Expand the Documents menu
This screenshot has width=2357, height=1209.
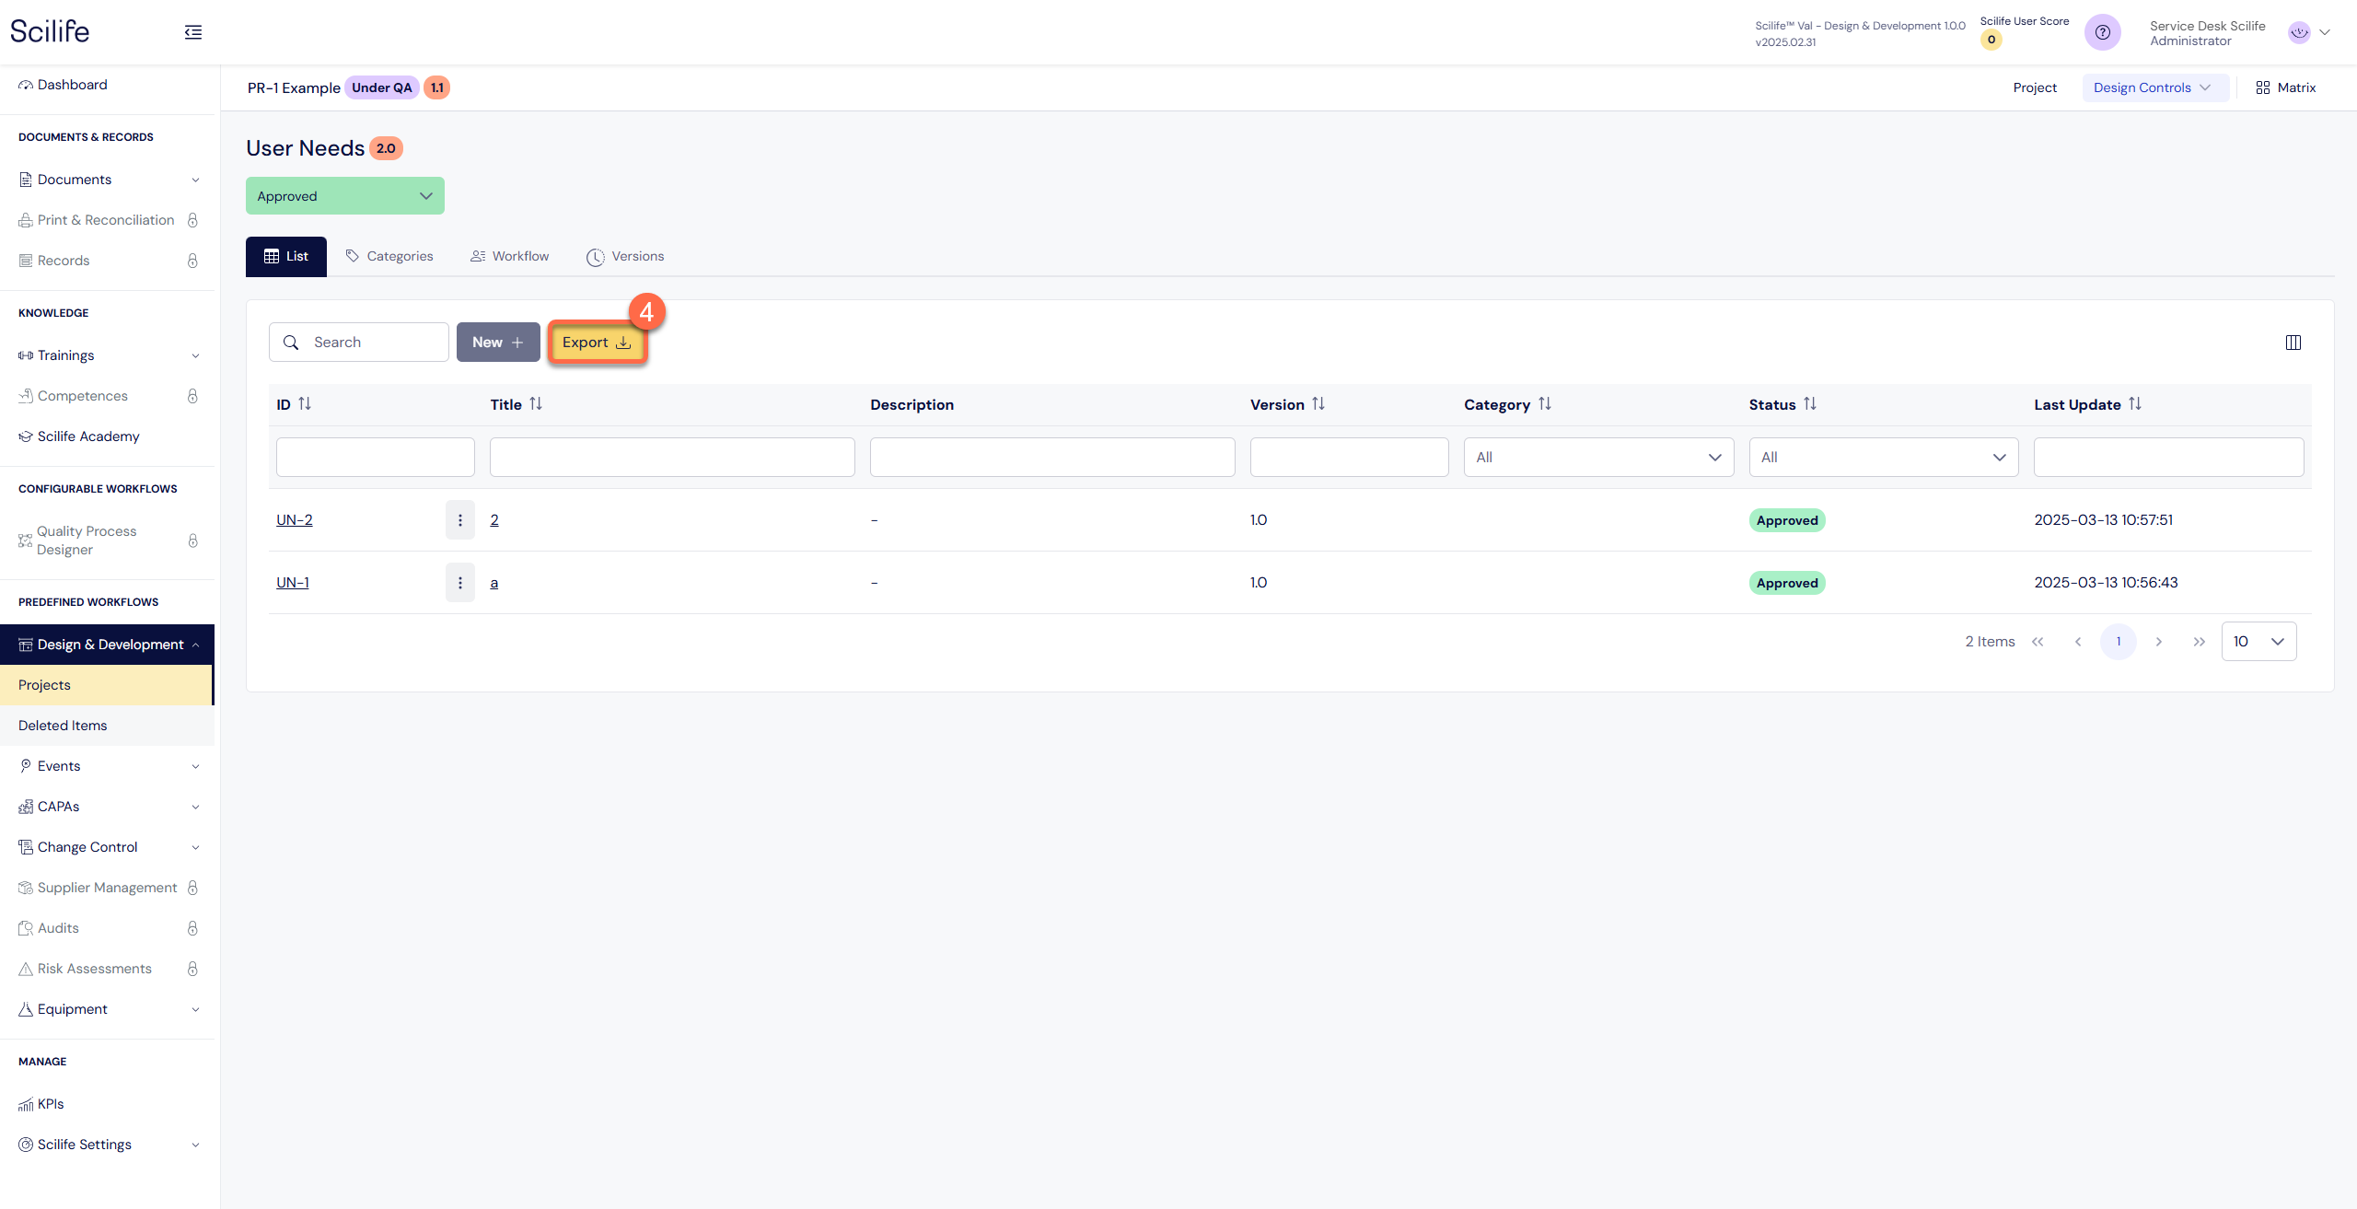pos(108,180)
